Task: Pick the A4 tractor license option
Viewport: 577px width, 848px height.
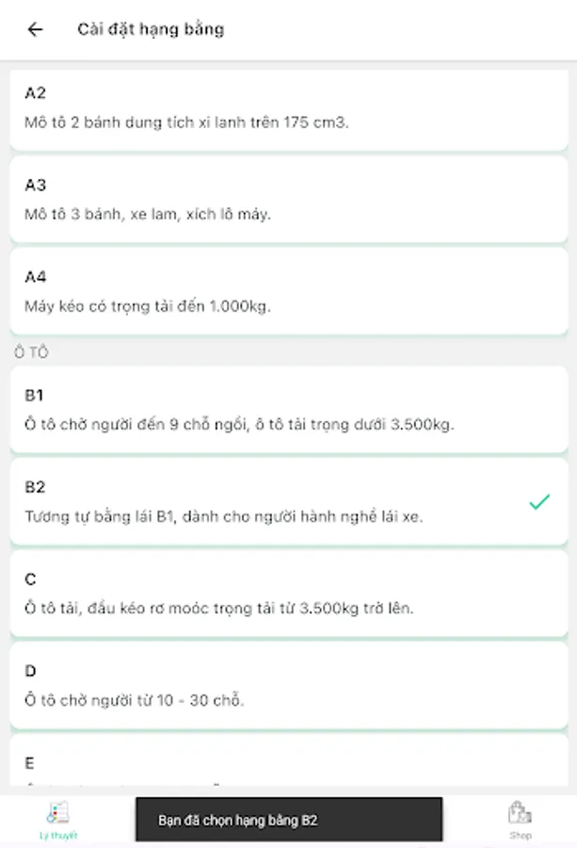Action: click(289, 291)
